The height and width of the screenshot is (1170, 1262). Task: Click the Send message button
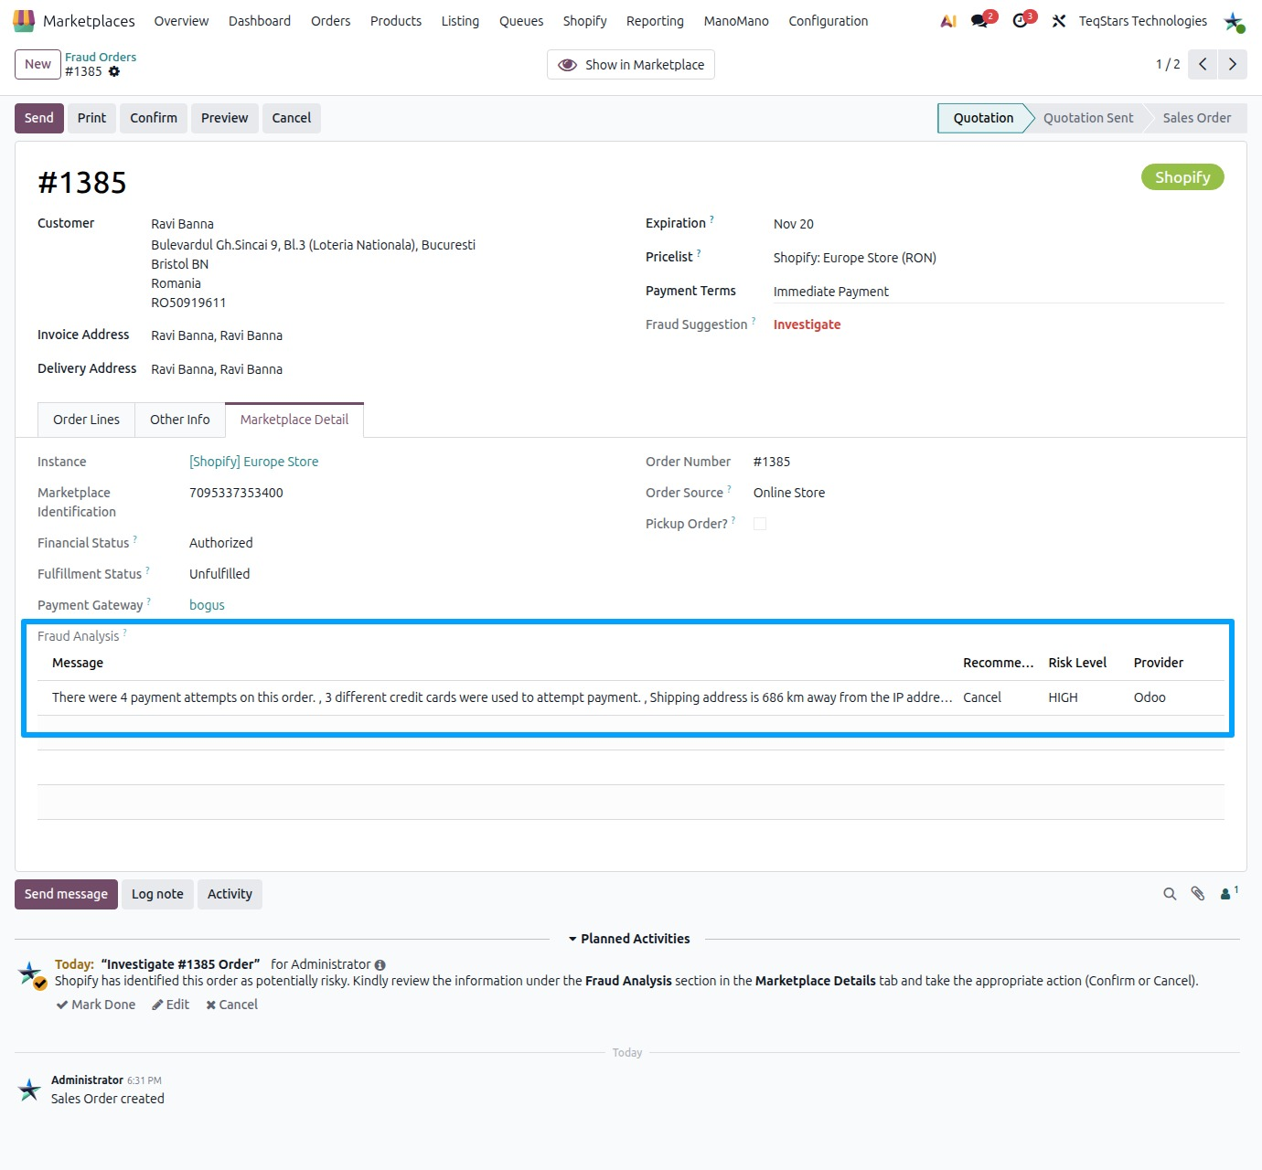[x=66, y=894]
